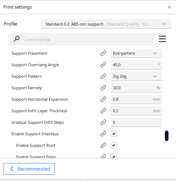Open the settings visibility hamburger menu
The image size is (176, 181).
[x=162, y=39]
